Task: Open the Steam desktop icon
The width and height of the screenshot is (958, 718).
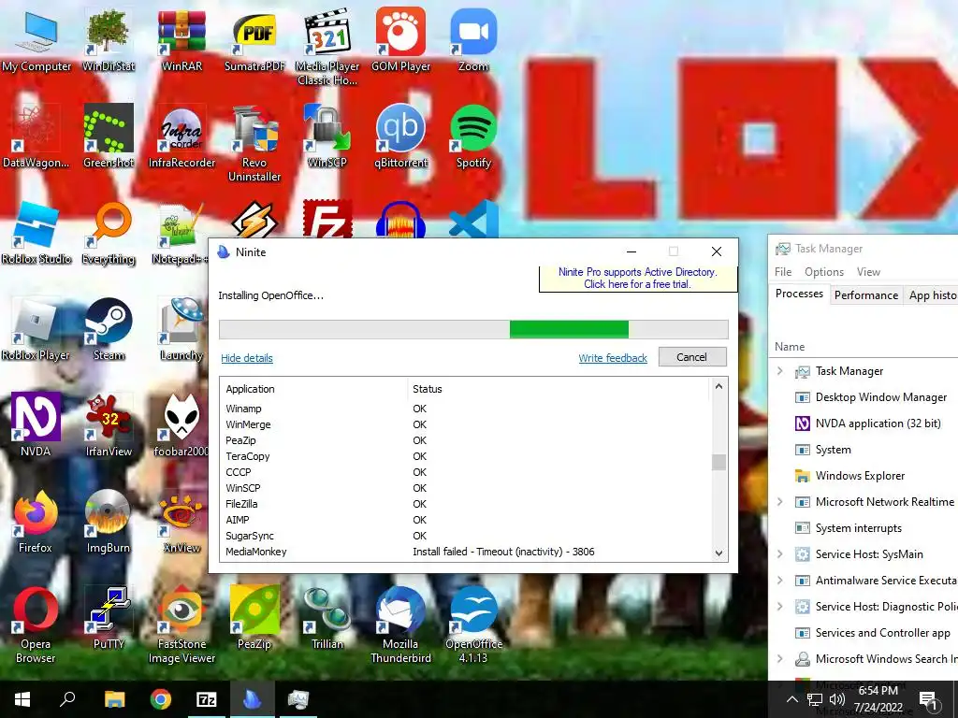Action: coord(109,329)
